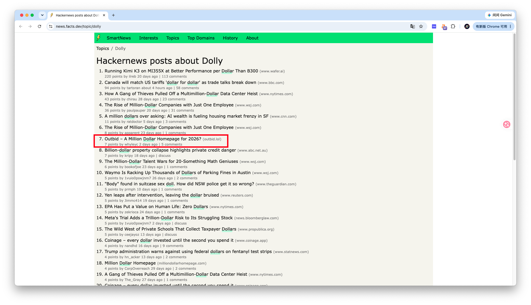531x305 pixels.
Task: Click the outbid.lol domain label
Action: pyautogui.click(x=212, y=139)
